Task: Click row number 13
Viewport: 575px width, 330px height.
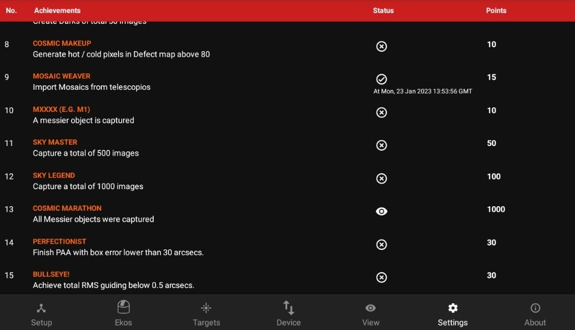Action: pyautogui.click(x=9, y=209)
